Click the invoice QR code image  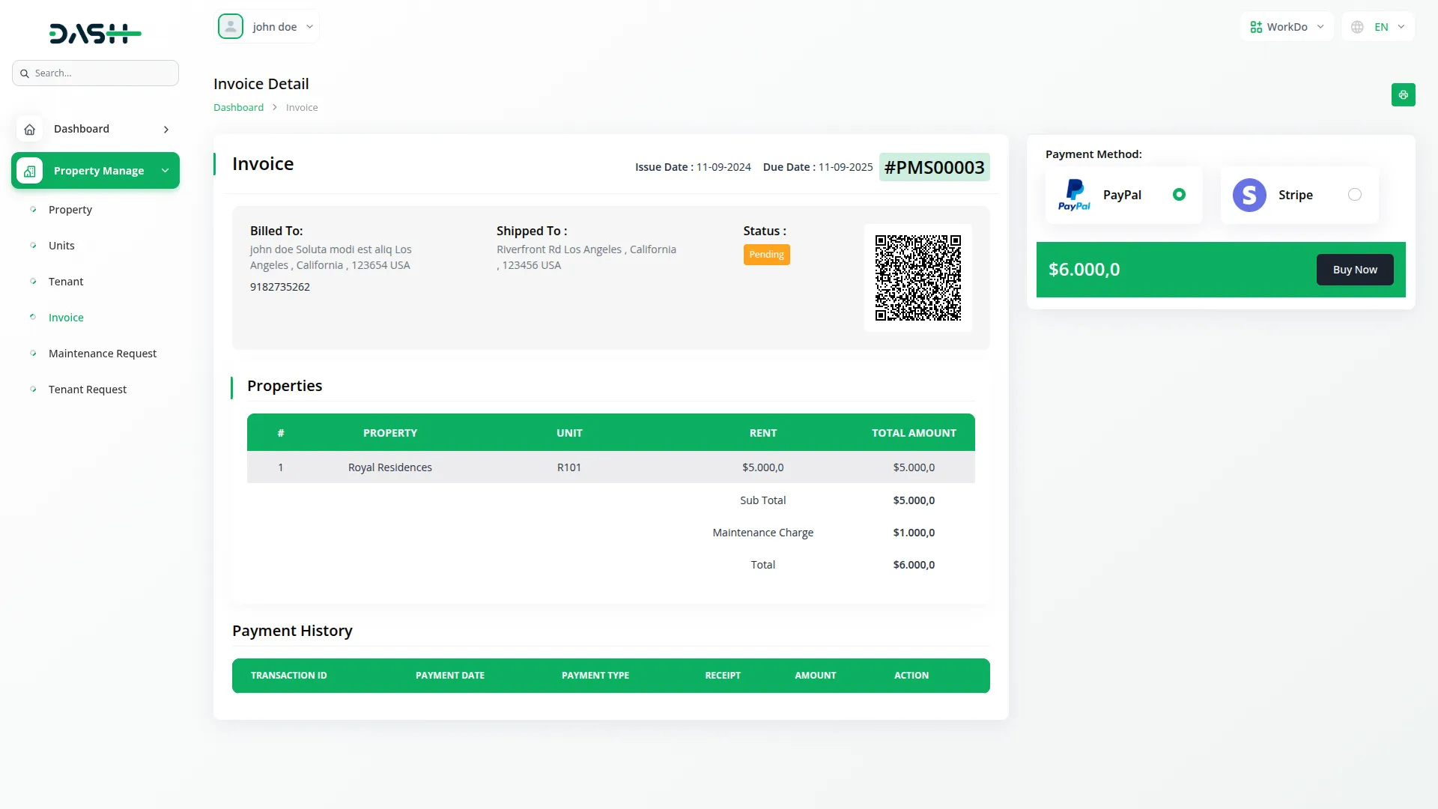[x=917, y=278]
